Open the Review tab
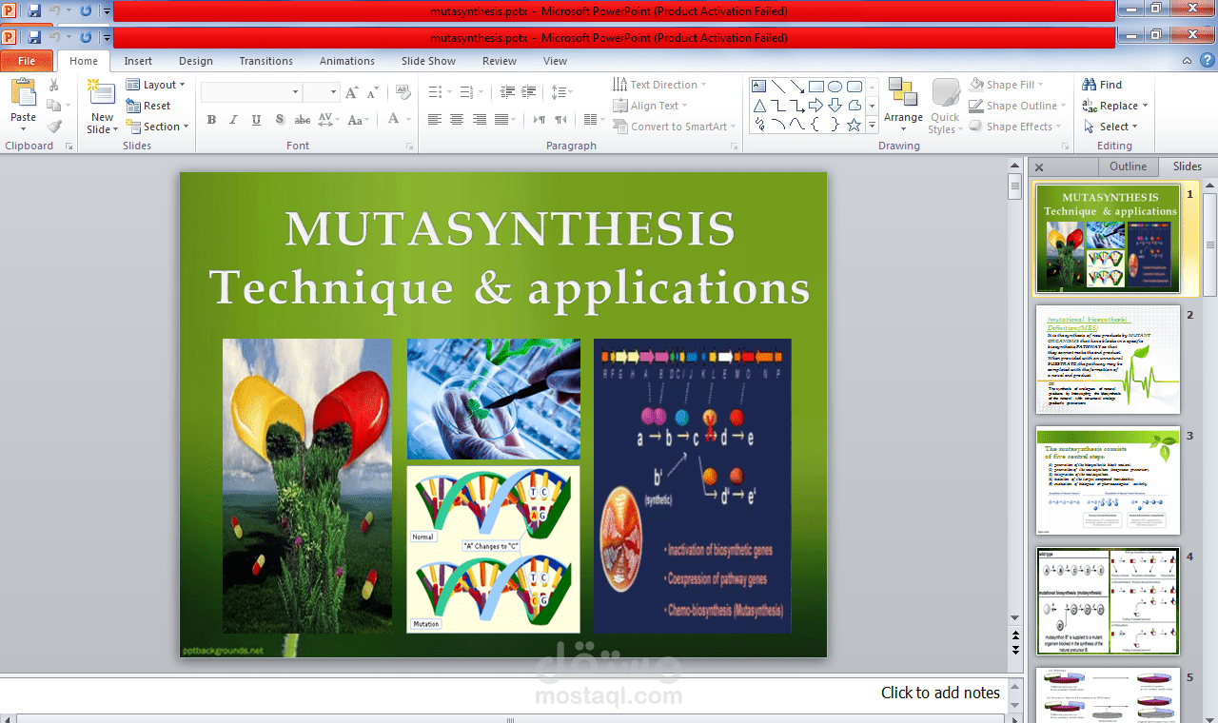 (x=500, y=61)
